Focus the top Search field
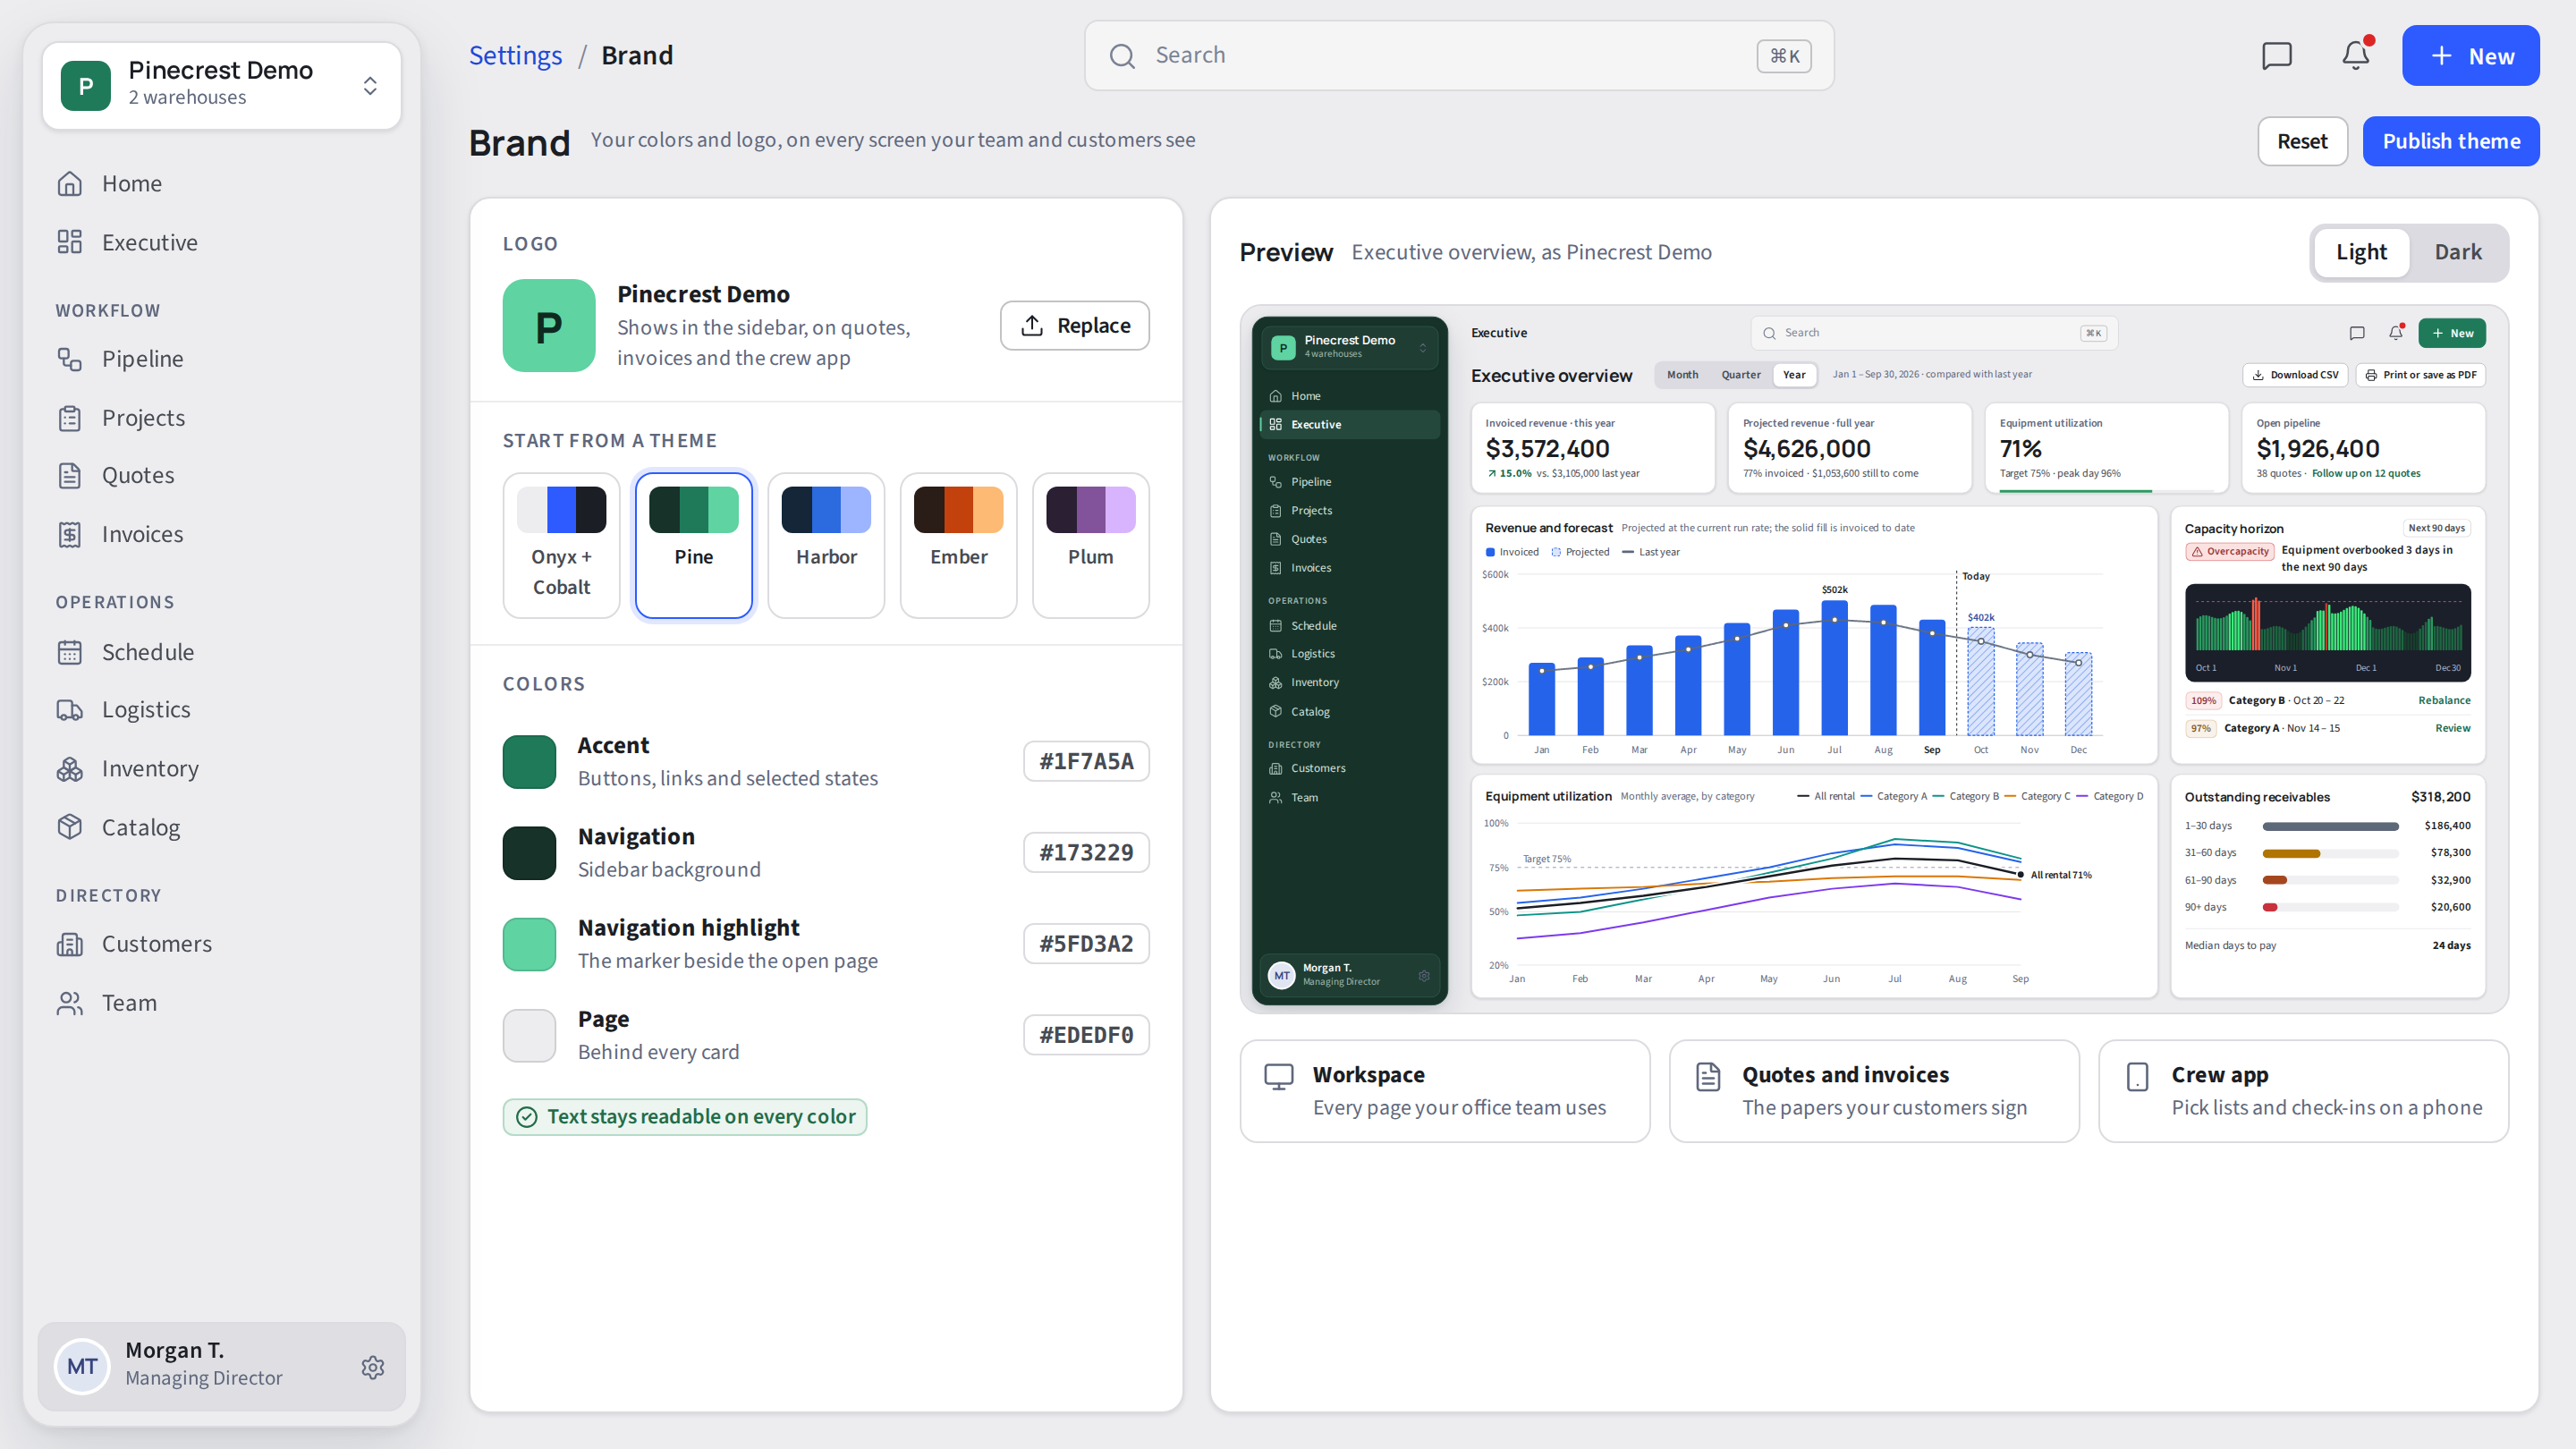Screen dimensions: 2576x1449 pos(1459,56)
